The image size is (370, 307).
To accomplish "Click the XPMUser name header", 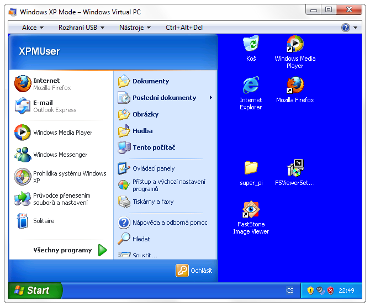I will [x=39, y=51].
